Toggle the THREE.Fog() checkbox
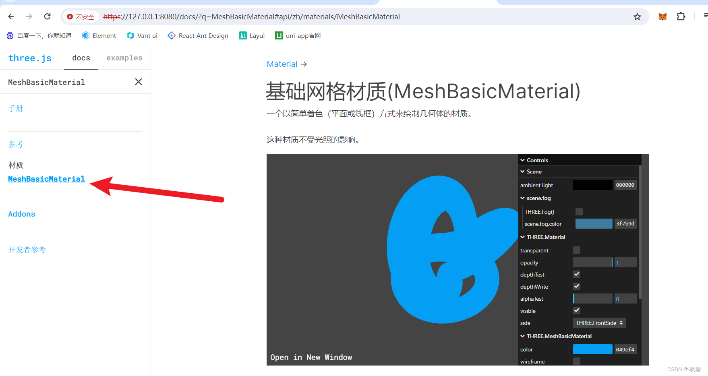 [x=579, y=211]
